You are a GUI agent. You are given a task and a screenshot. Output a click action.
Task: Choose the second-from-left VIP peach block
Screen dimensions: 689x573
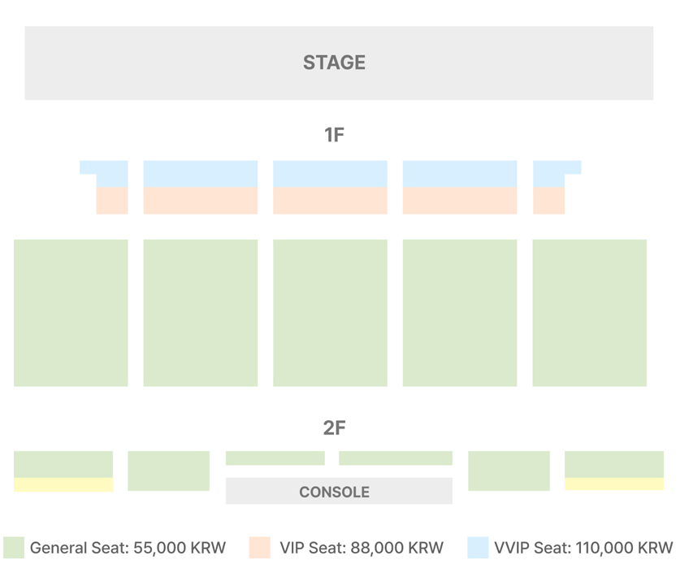click(200, 201)
